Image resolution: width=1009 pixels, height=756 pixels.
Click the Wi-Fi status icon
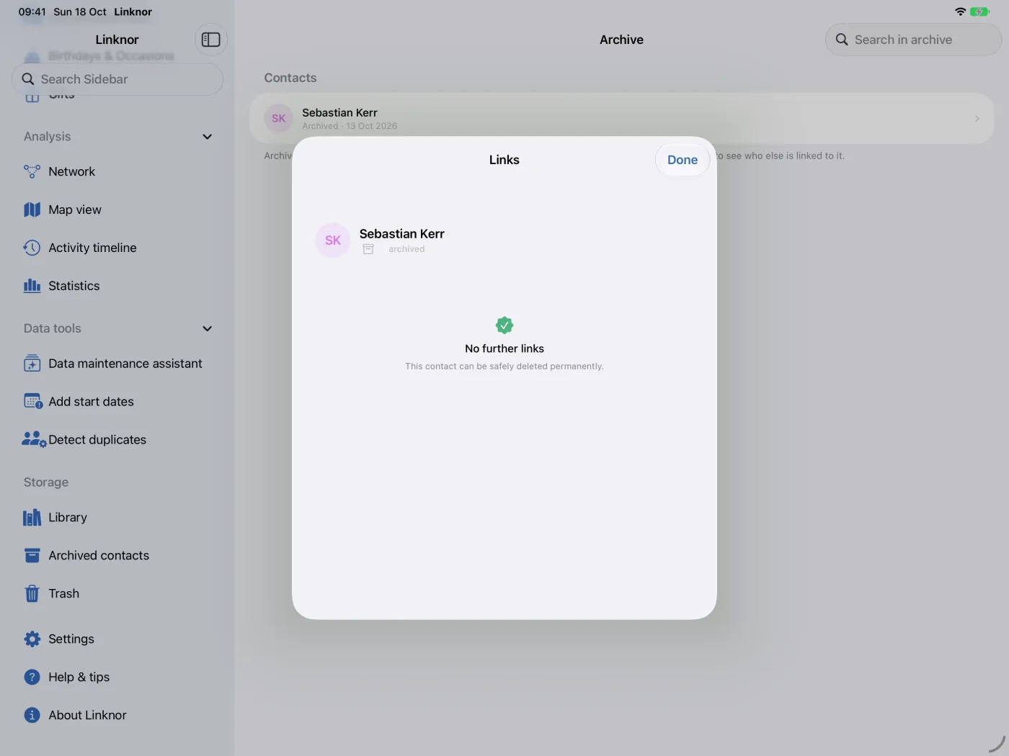[x=960, y=12]
